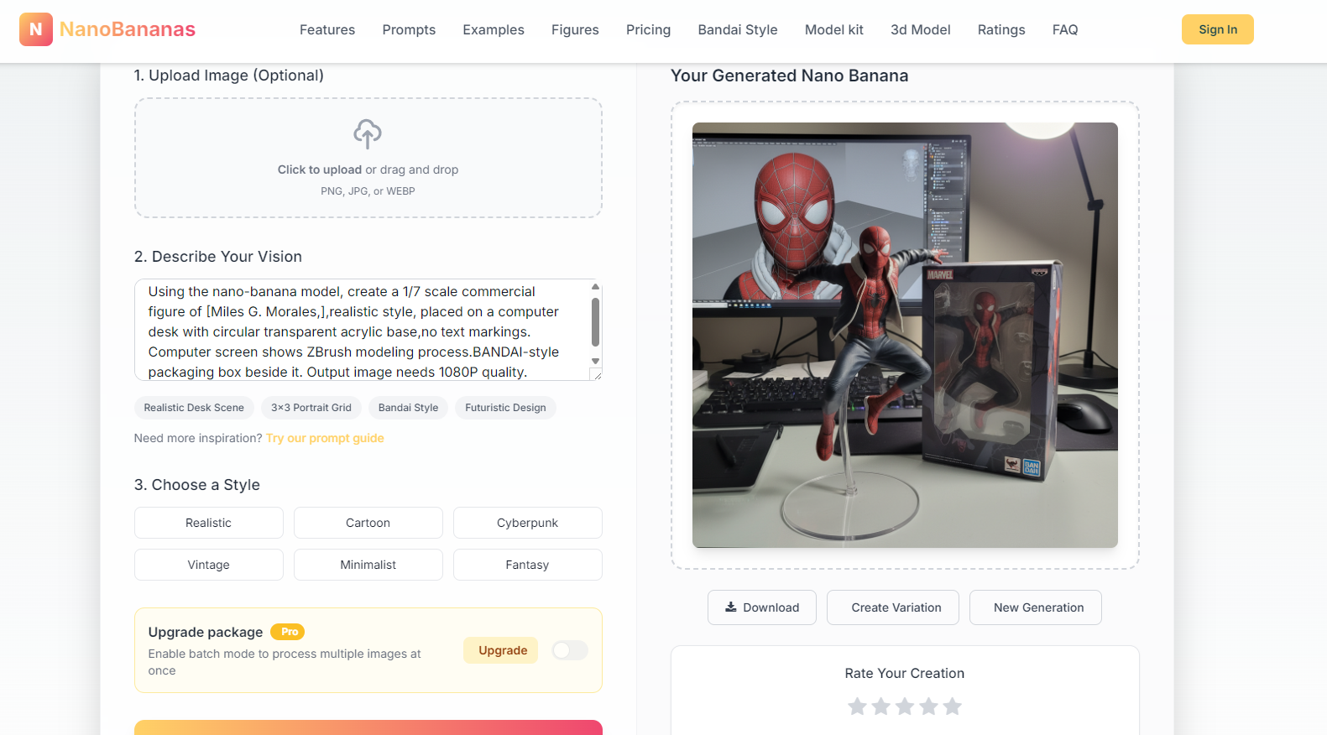Select the Realistic Desk Scene preset
The width and height of the screenshot is (1327, 735).
[194, 408]
